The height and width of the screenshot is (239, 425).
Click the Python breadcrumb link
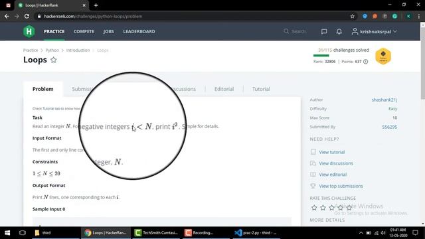[x=52, y=50]
